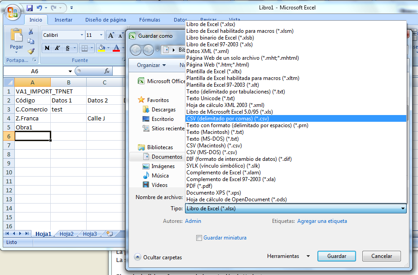This screenshot has height=275, width=418.
Task: Expand the underline style dropdown arrow
Action: click(75, 48)
